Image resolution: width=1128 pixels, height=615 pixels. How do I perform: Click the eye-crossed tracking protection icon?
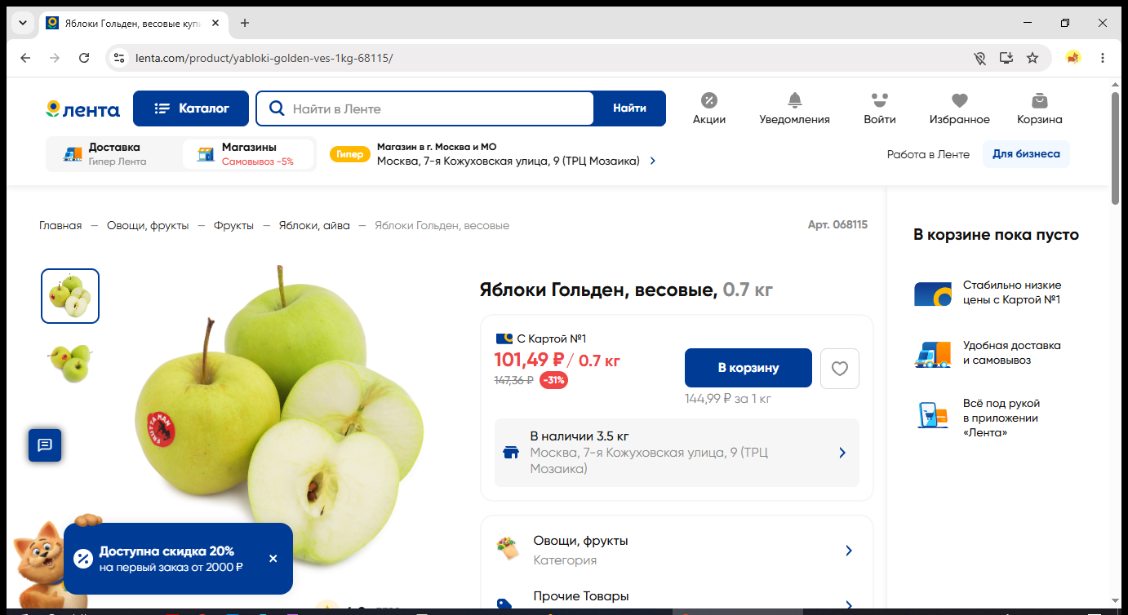coord(980,58)
